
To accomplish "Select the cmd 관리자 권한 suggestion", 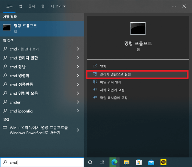I will tap(42, 58).
